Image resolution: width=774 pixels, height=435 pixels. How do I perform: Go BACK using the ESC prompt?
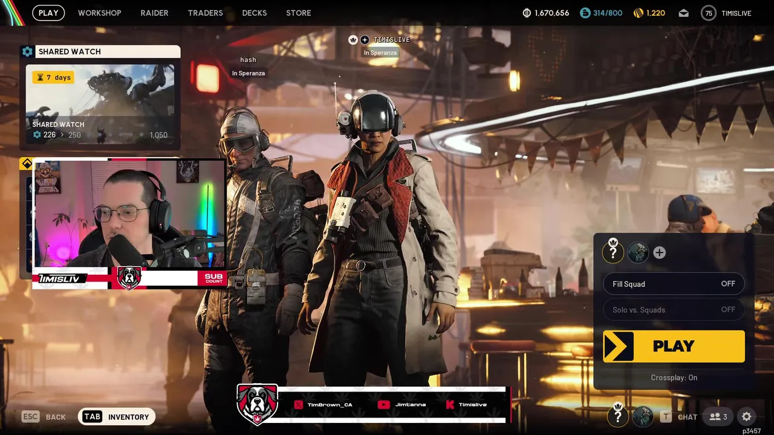point(44,417)
